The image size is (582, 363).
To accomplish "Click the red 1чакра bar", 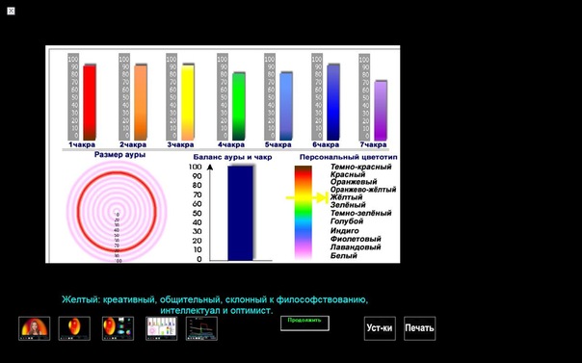I will coord(90,102).
